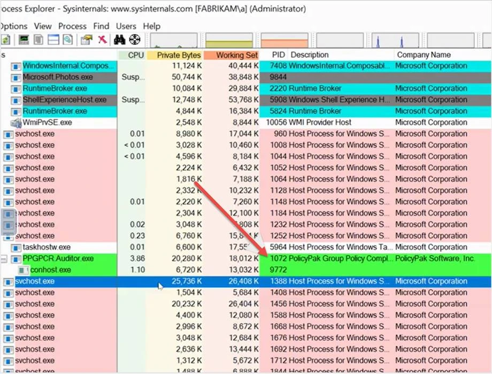Open the Properties toolbar icon
This screenshot has height=374, width=492.
coord(86,40)
